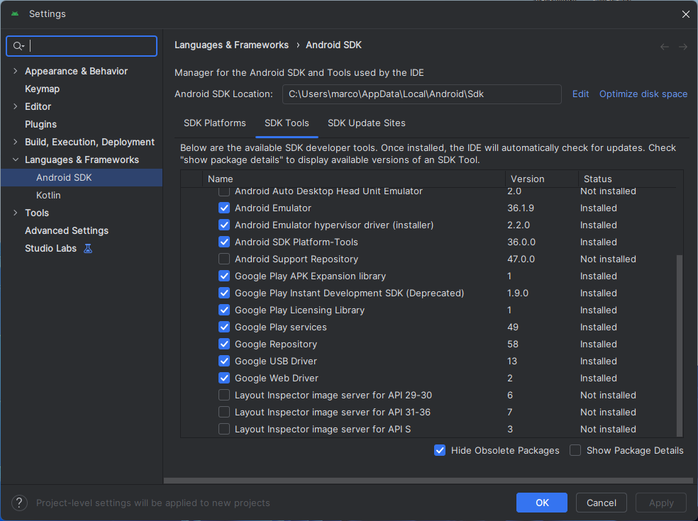Click the forward navigation arrow
This screenshot has width=698, height=521.
tap(683, 47)
